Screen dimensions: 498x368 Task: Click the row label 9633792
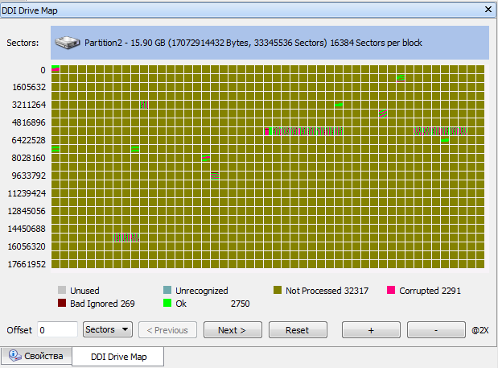click(29, 176)
